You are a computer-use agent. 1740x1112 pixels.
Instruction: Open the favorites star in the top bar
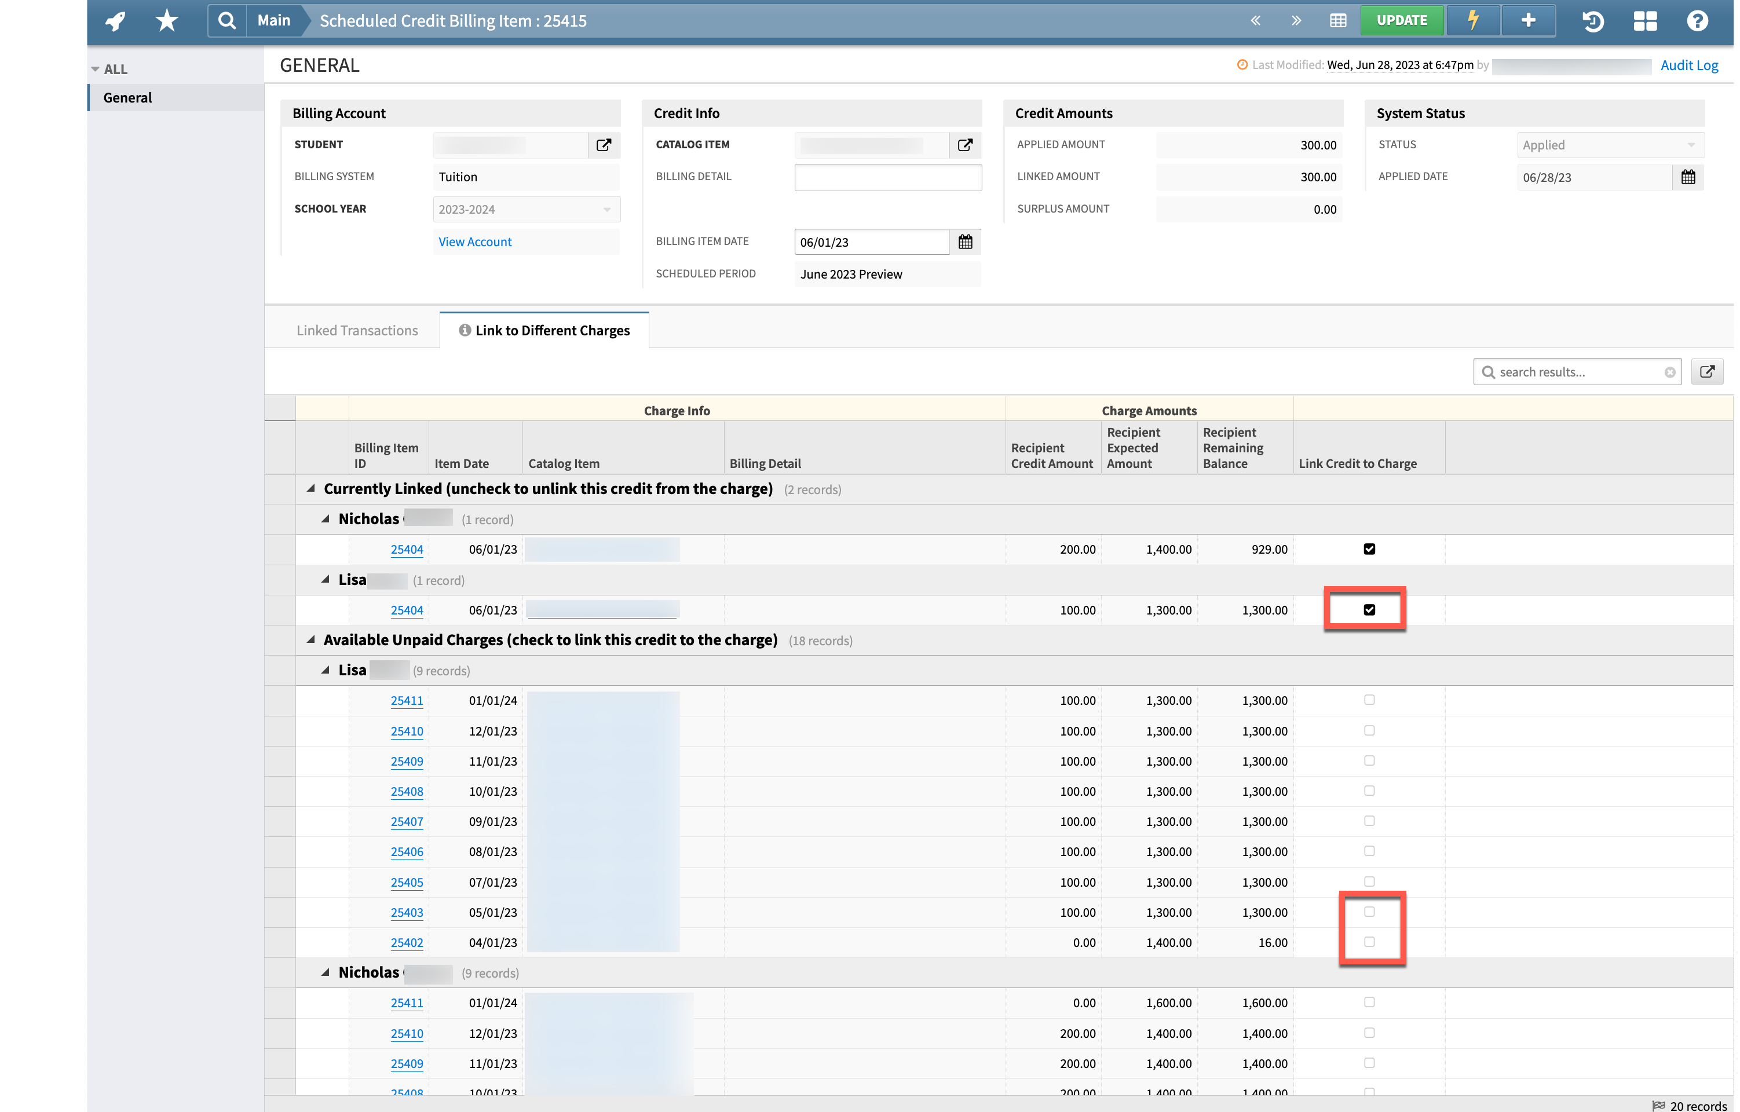[x=166, y=20]
